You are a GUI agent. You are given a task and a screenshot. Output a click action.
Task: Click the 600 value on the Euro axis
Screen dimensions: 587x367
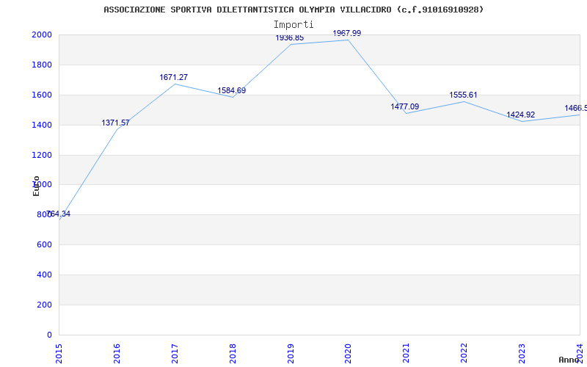click(x=44, y=244)
